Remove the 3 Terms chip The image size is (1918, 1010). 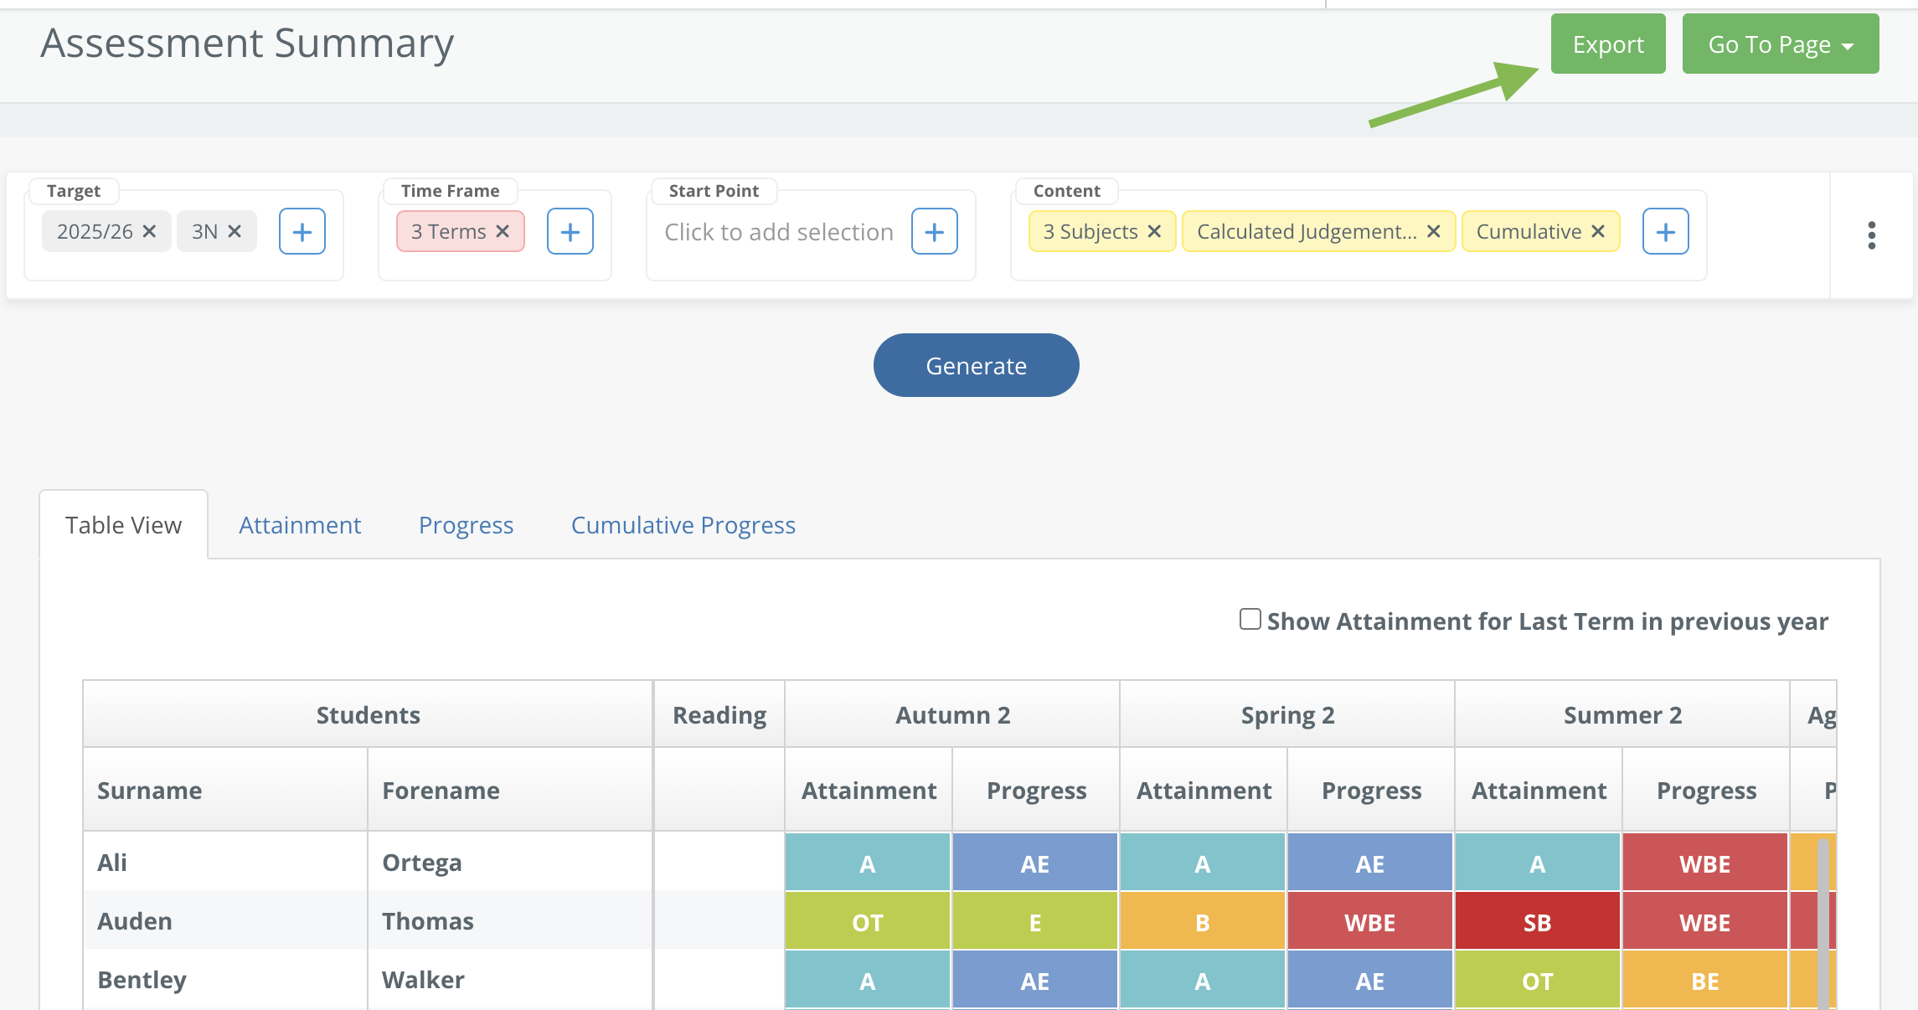pyautogui.click(x=503, y=231)
